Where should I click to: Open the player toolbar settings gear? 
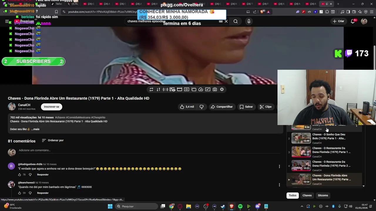click(x=222, y=89)
